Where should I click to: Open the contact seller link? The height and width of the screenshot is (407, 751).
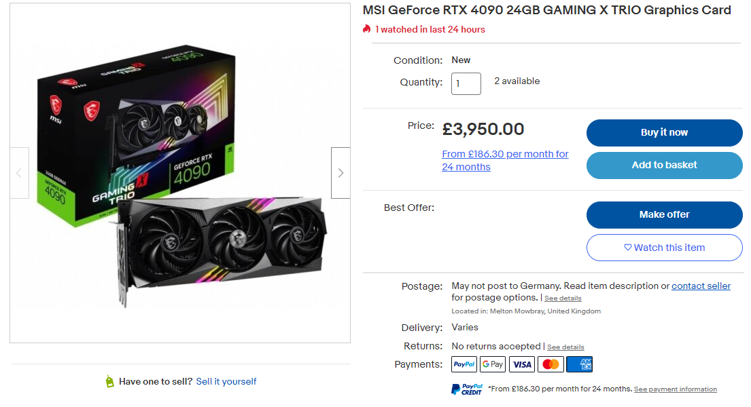pyautogui.click(x=701, y=286)
